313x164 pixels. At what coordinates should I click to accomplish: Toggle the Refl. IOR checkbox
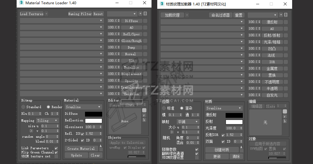tap(83, 134)
